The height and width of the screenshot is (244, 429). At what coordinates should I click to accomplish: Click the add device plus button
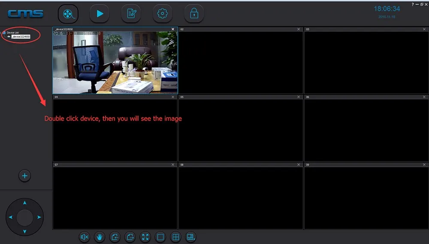24,175
